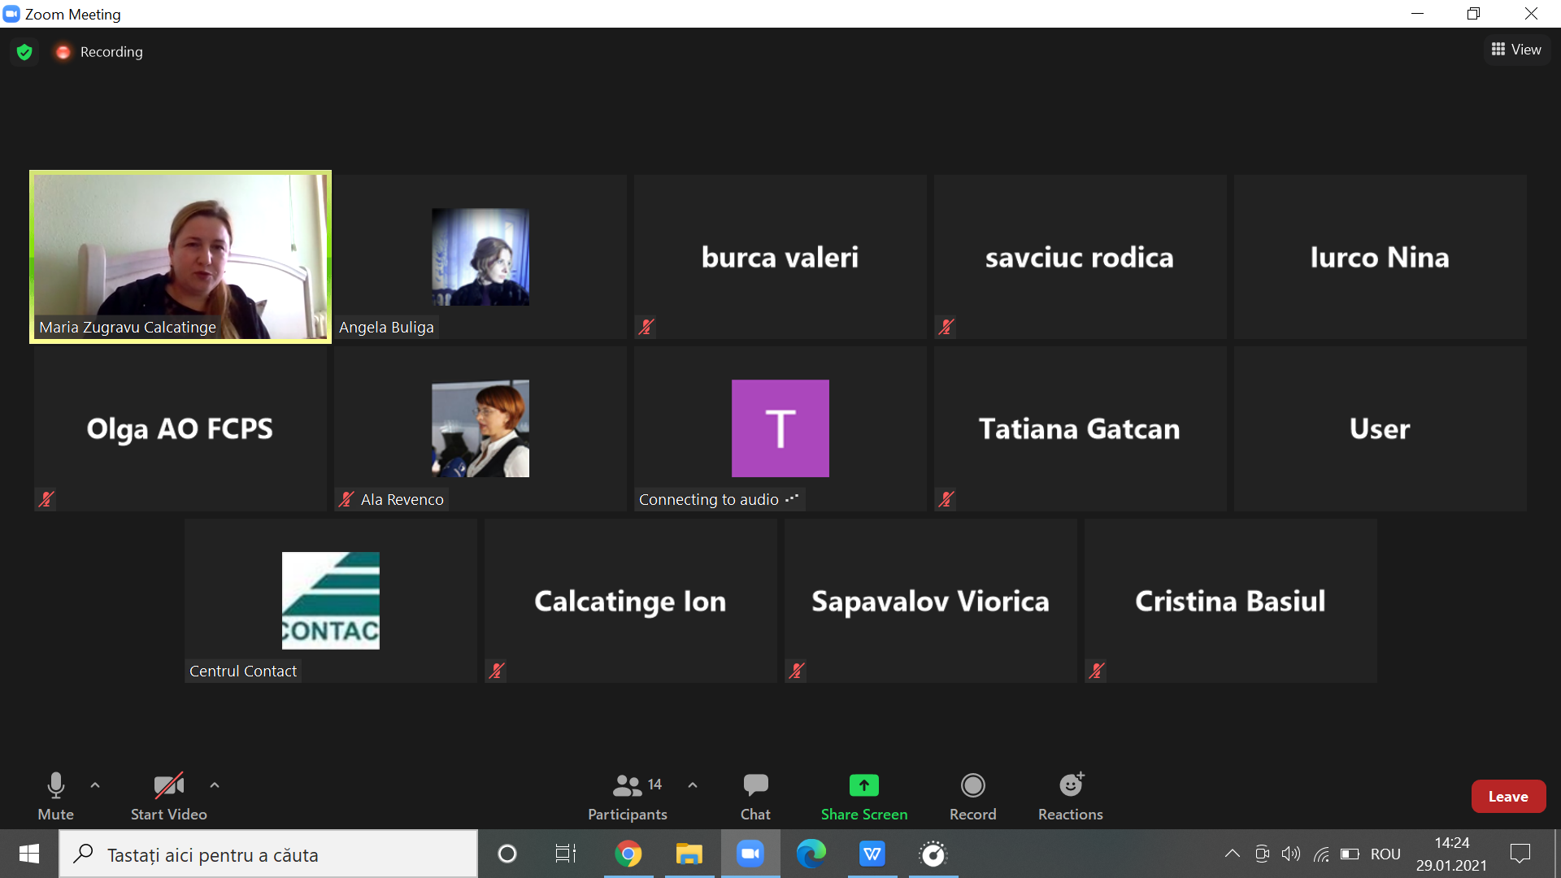Viewport: 1561px width, 878px height.
Task: Mute the microphone
Action: (55, 785)
